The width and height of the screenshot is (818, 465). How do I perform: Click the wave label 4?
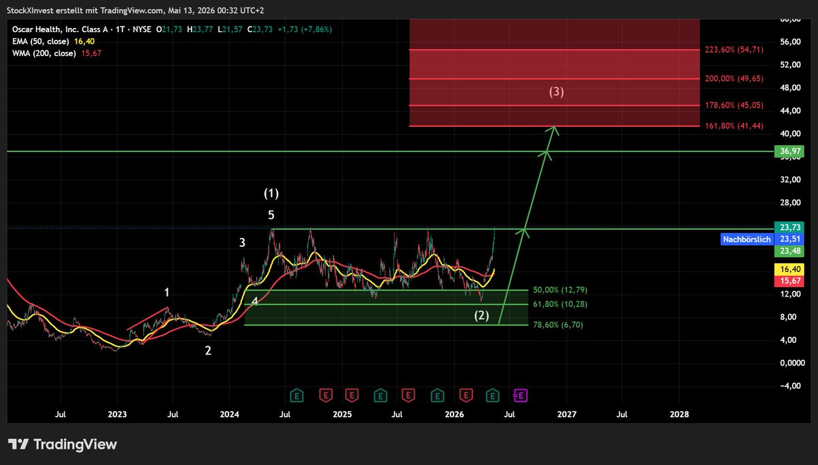pos(254,301)
